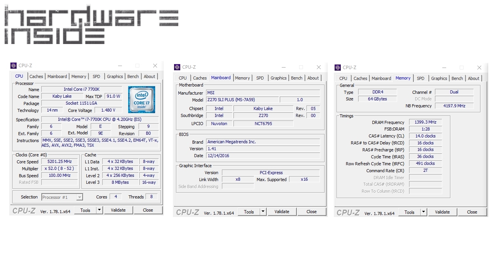Click the Core Voltage value 1.480 V

click(108, 110)
